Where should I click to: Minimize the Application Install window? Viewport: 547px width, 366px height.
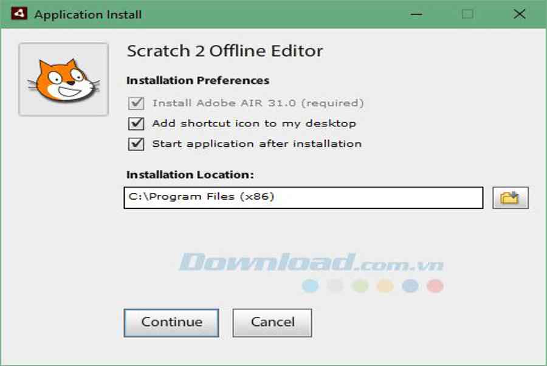pyautogui.click(x=416, y=14)
